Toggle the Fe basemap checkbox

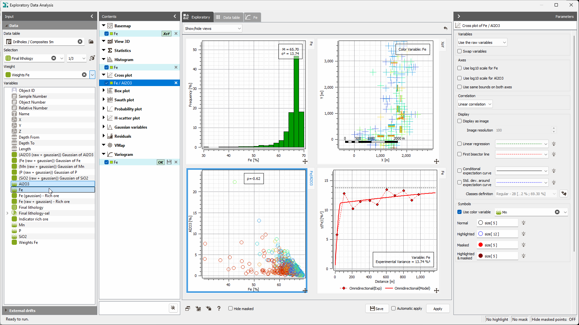106,33
